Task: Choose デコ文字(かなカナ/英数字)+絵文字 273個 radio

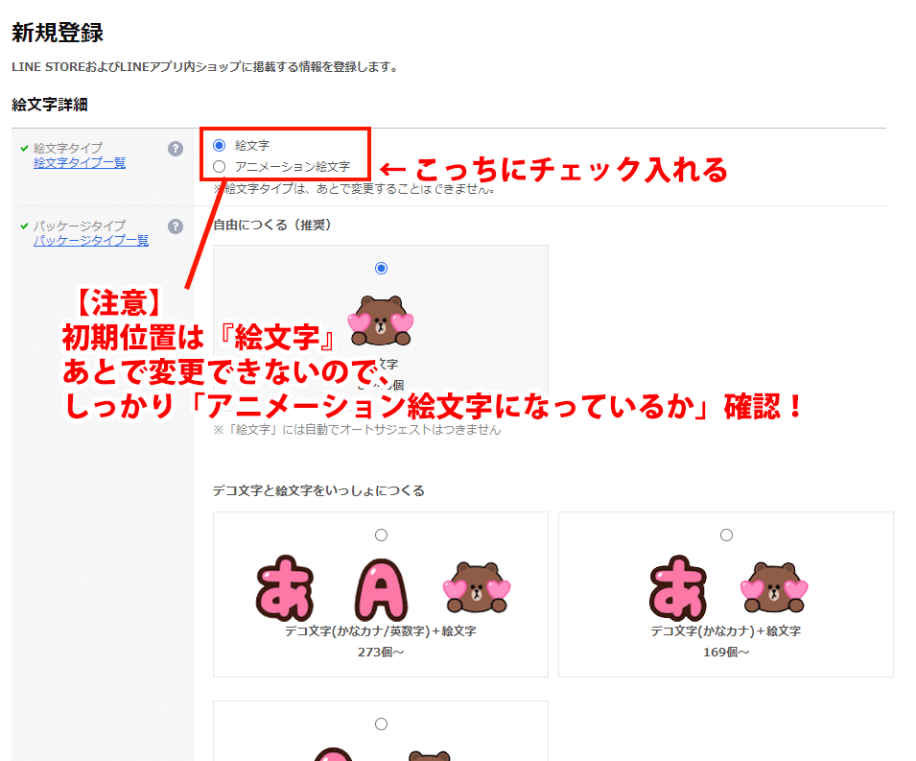Action: [381, 535]
